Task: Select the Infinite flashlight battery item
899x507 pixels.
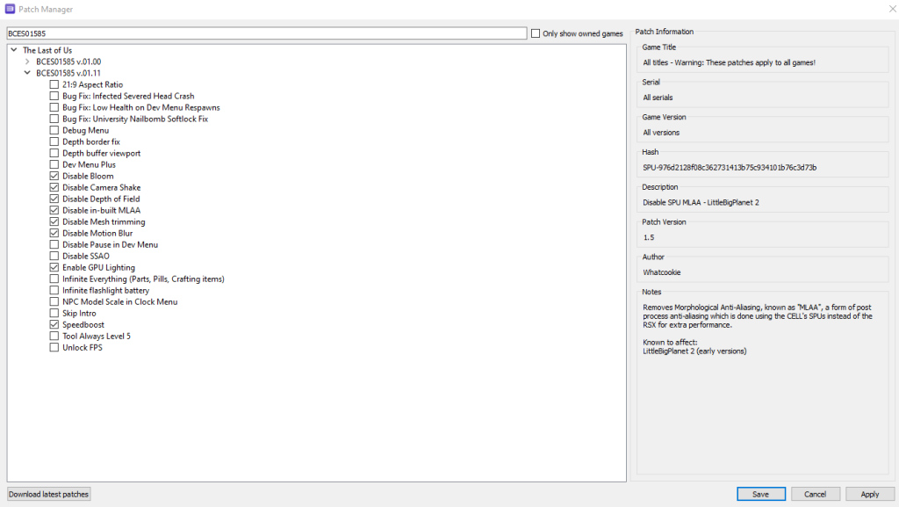Action: pos(105,290)
